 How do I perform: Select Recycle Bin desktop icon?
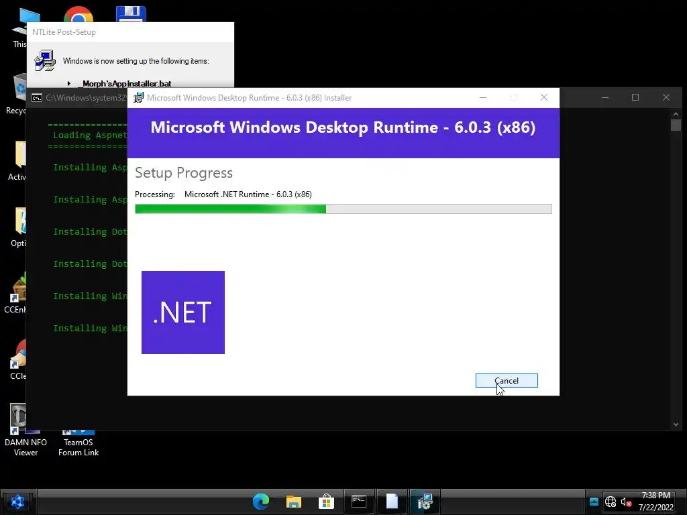[16, 94]
